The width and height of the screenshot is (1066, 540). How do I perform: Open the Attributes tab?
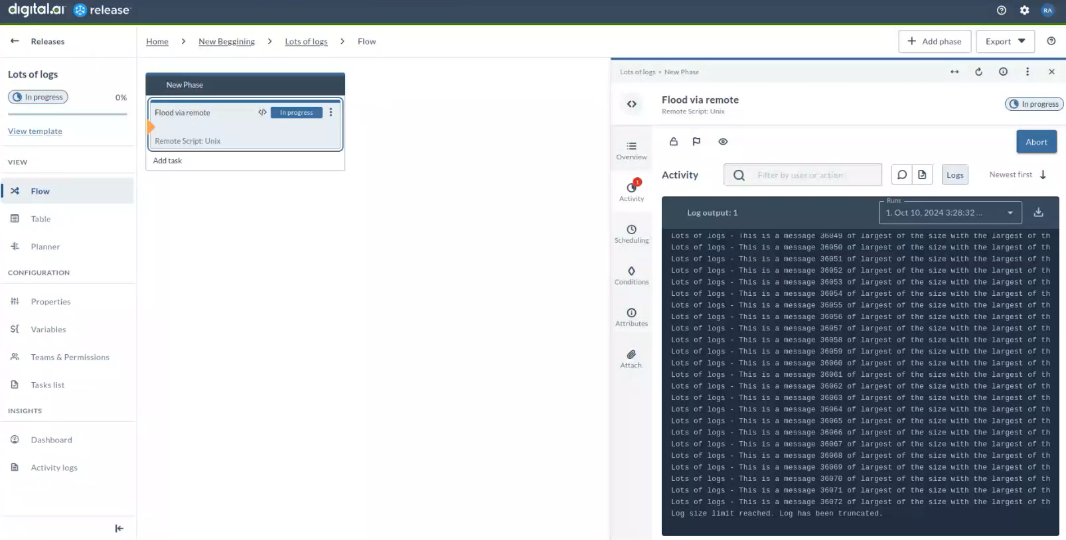631,317
